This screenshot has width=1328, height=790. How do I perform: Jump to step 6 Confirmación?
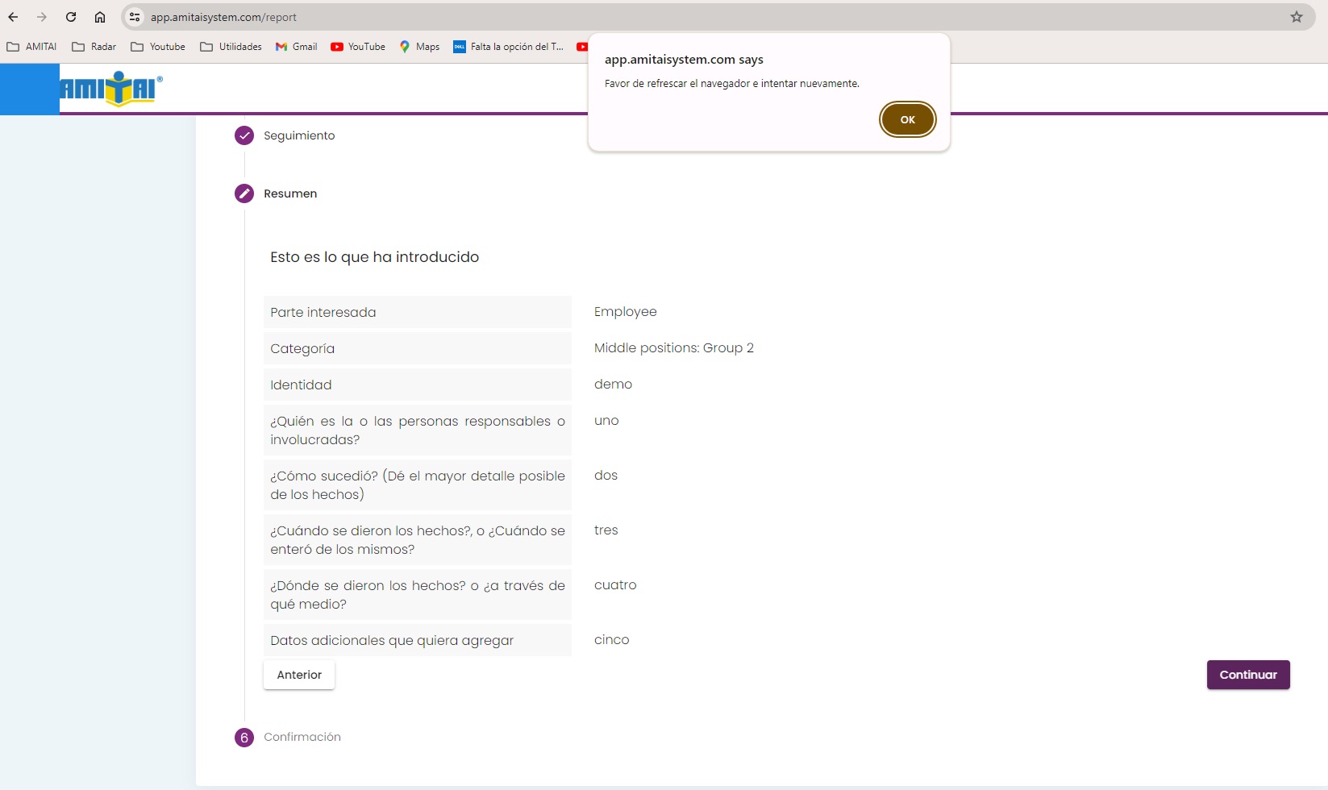302,737
